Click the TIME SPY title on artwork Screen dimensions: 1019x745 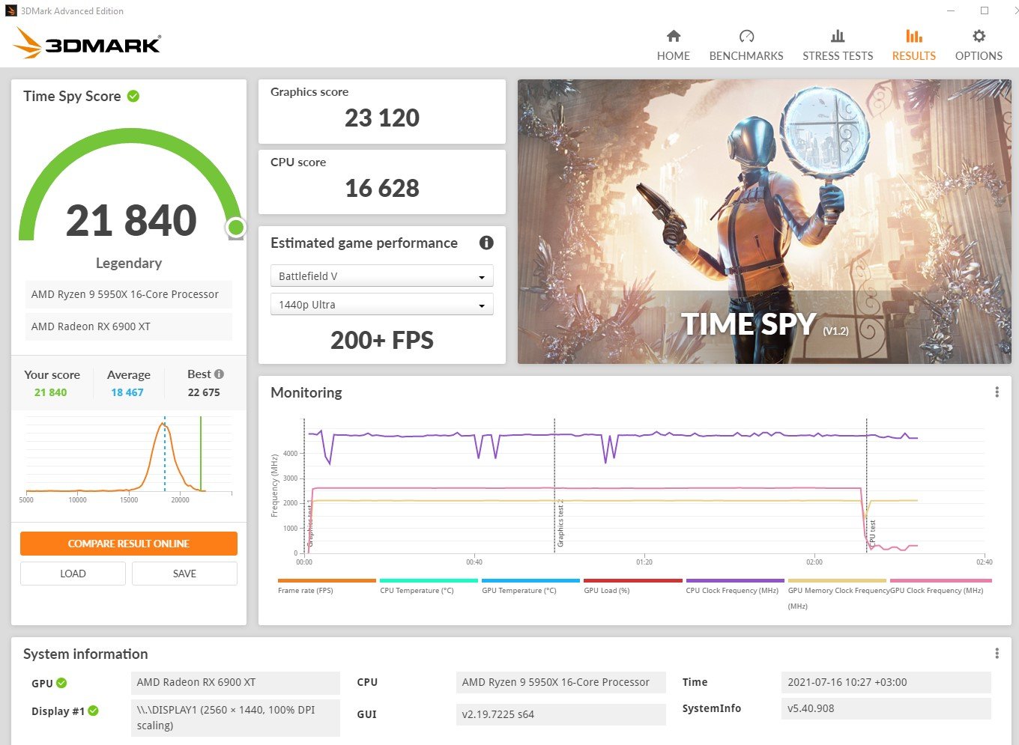[x=749, y=324]
